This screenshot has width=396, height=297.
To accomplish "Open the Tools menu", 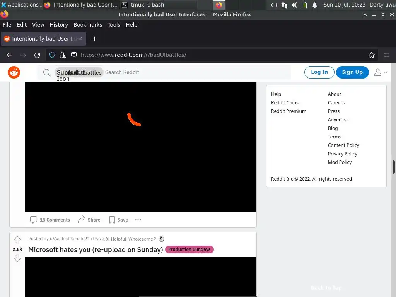I will (114, 25).
